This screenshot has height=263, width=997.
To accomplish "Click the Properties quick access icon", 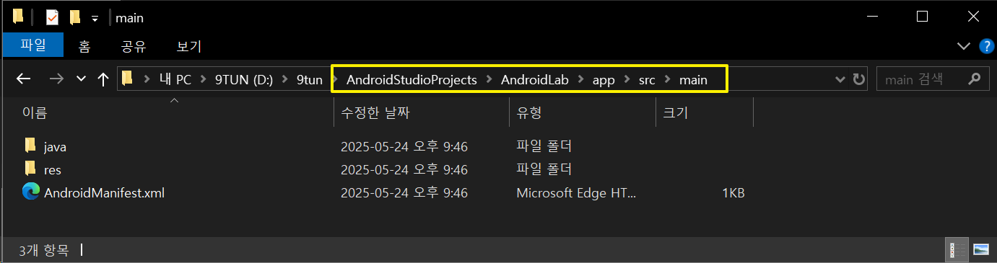I will click(x=52, y=17).
